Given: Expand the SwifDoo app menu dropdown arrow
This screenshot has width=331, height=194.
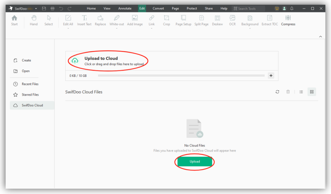Looking at the screenshot, I should point(36,9).
